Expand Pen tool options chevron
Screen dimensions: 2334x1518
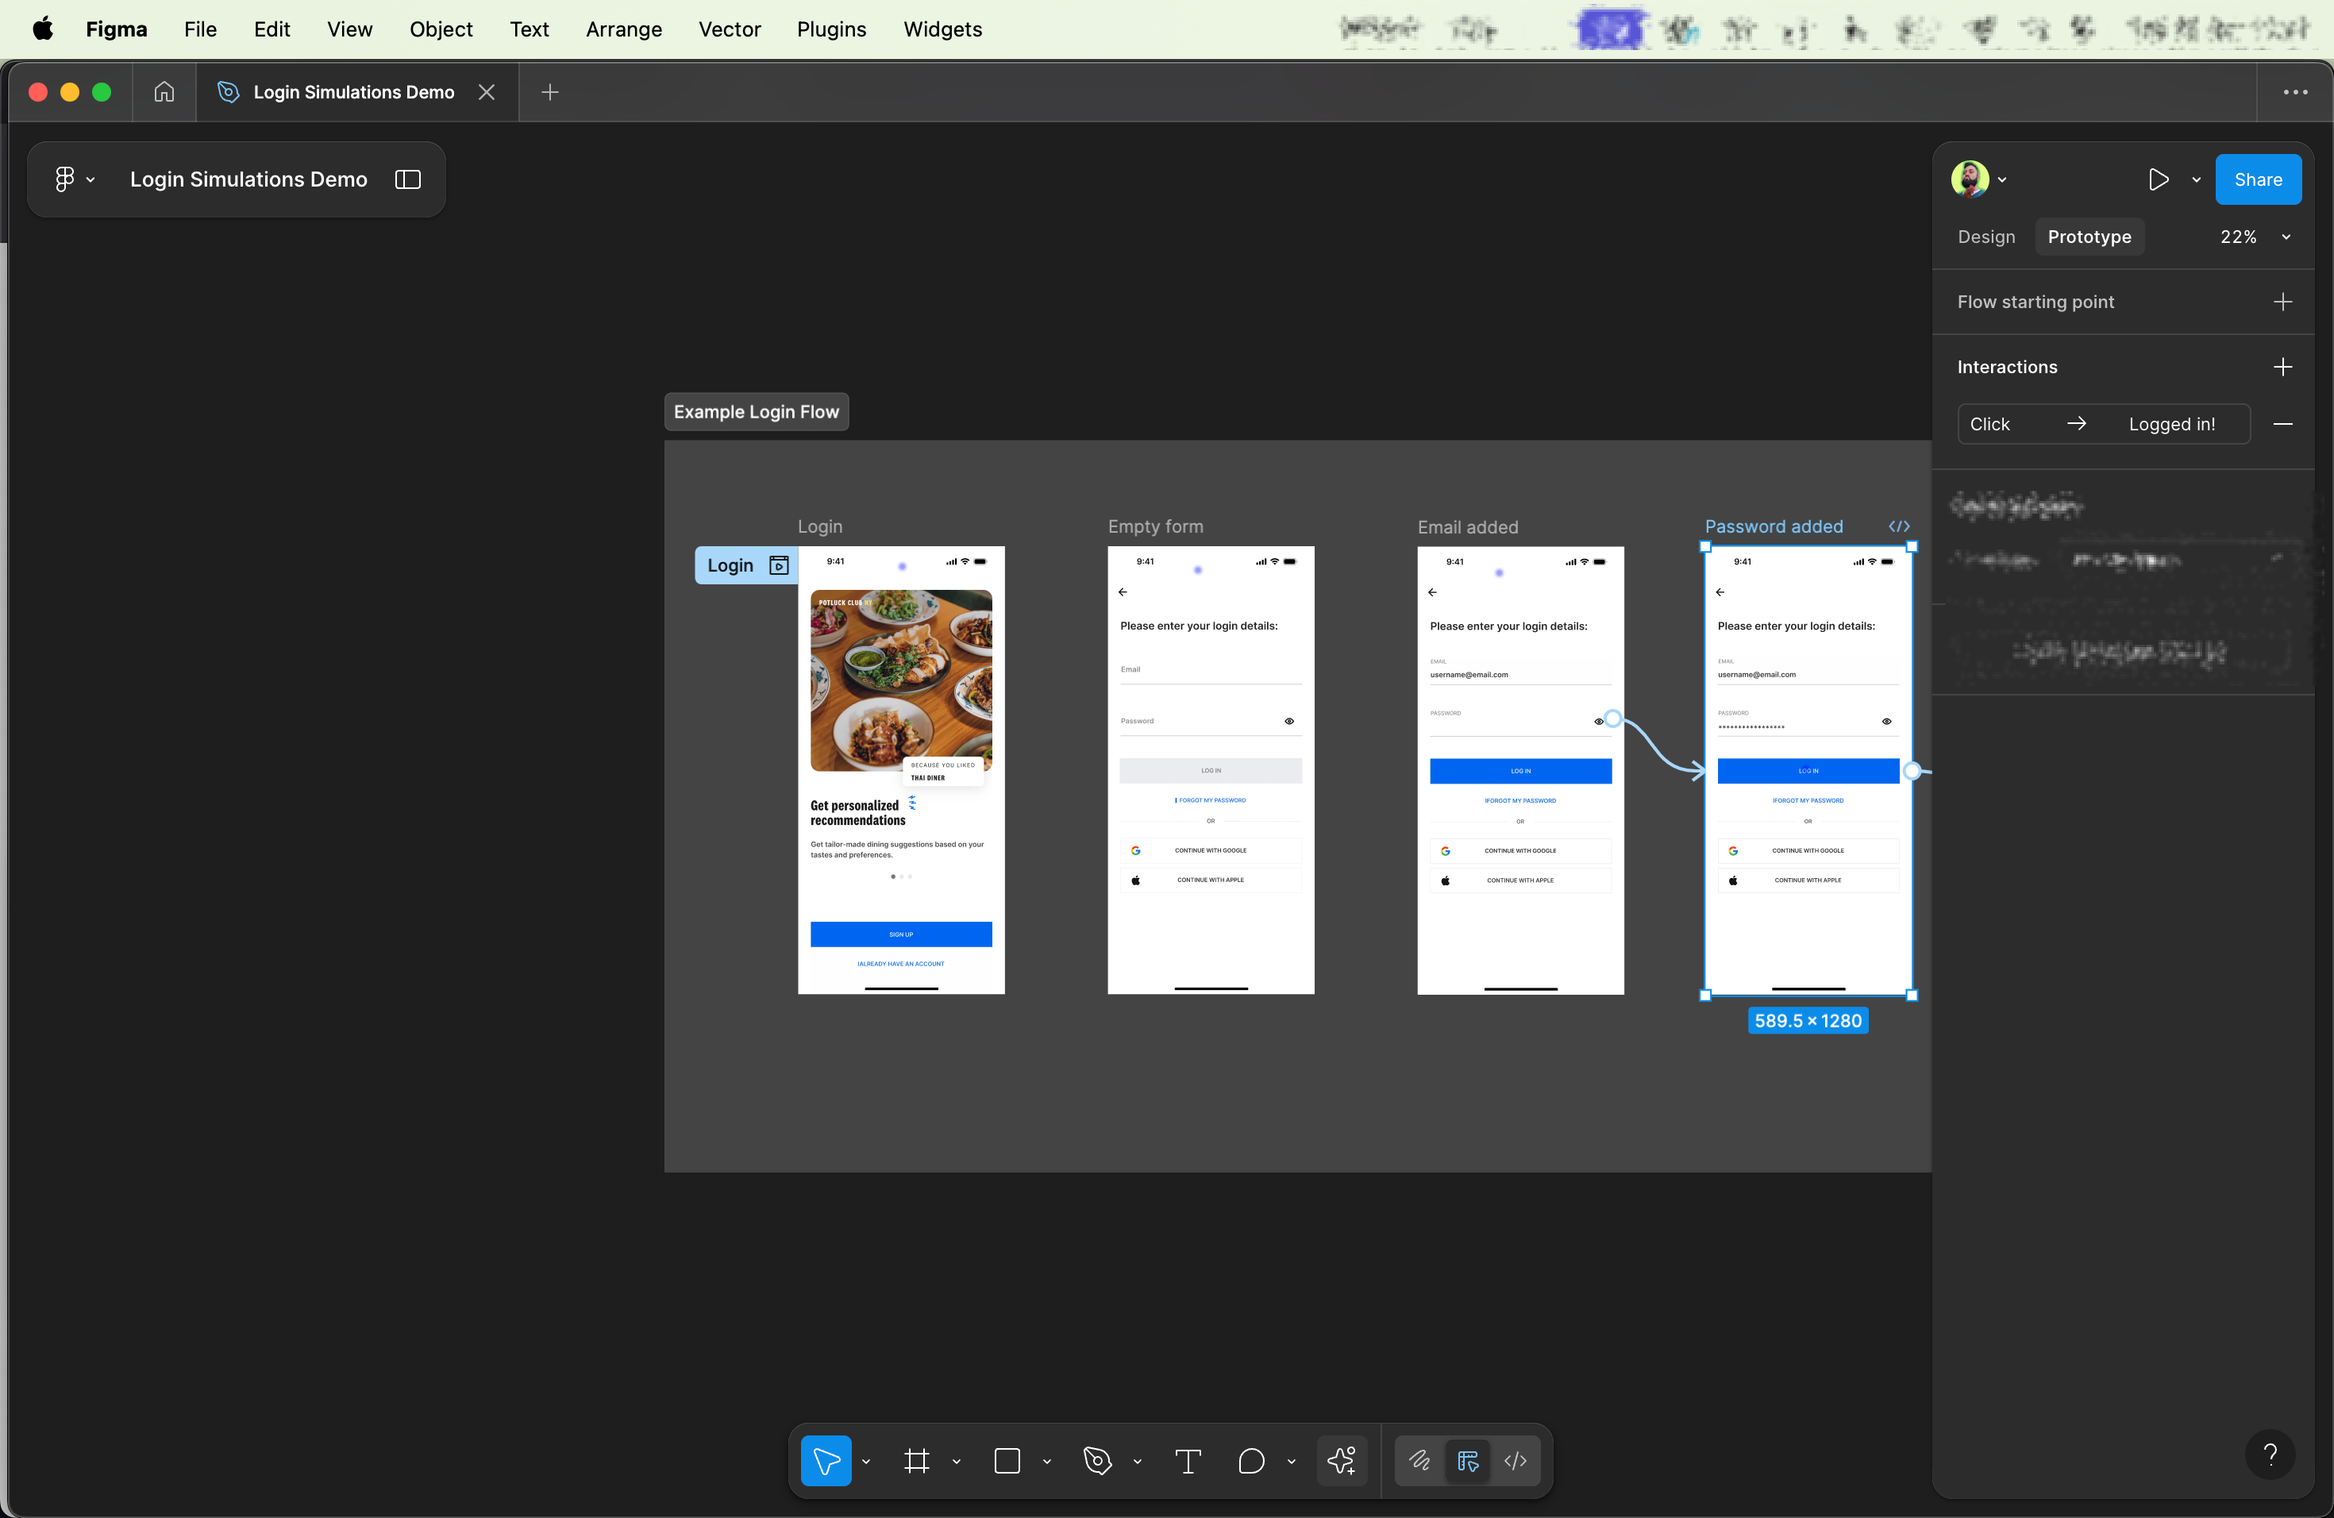pyautogui.click(x=1137, y=1461)
